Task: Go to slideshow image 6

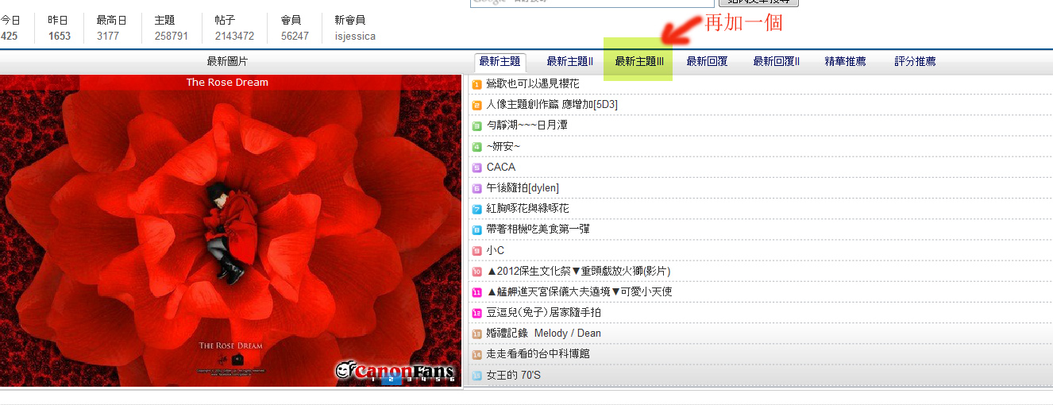Action: click(x=451, y=380)
